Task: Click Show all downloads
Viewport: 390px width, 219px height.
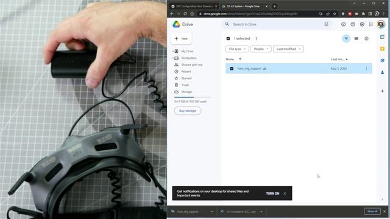Action: tap(372, 211)
